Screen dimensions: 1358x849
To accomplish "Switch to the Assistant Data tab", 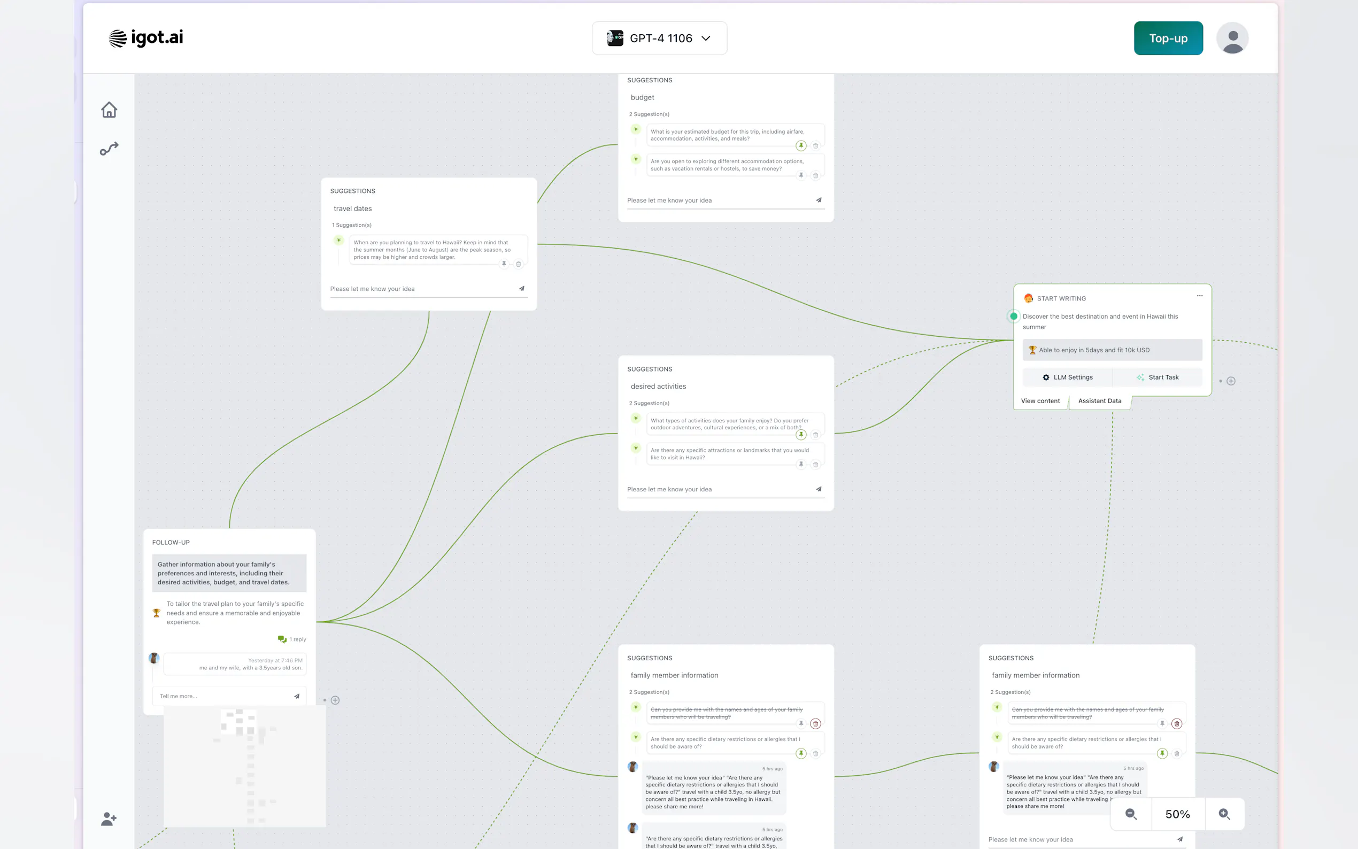I will point(1099,401).
